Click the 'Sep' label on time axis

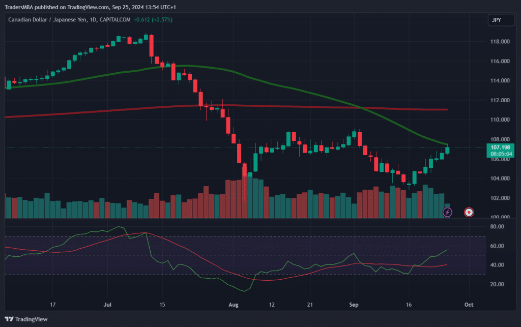pos(354,305)
